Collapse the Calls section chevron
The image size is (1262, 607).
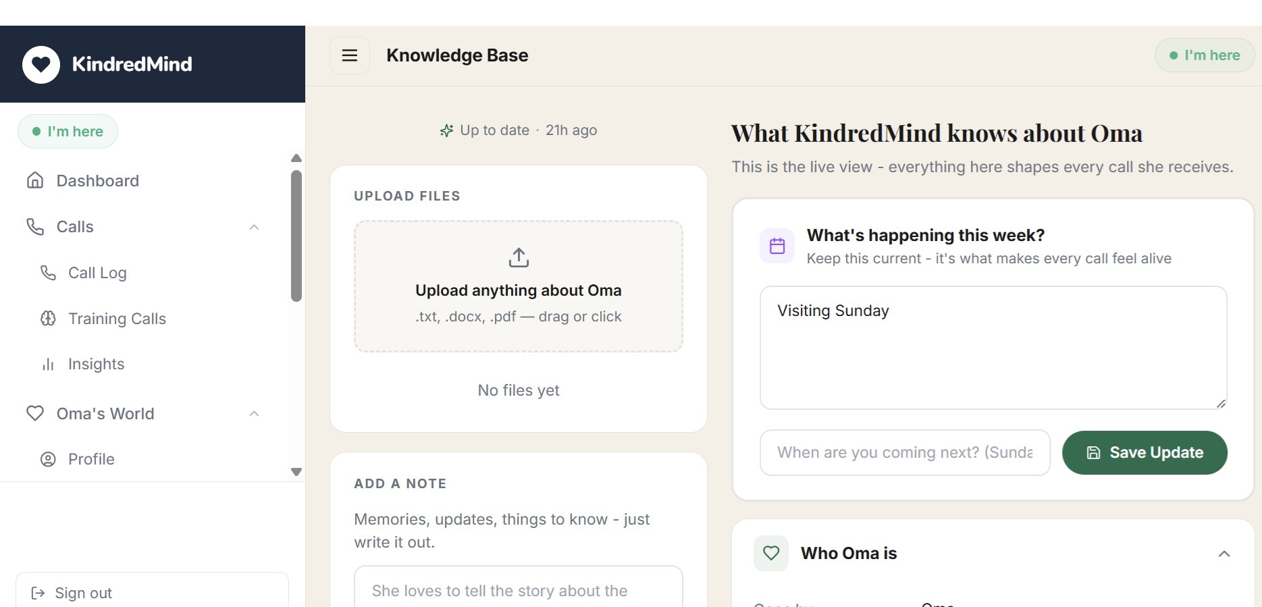[x=254, y=227]
